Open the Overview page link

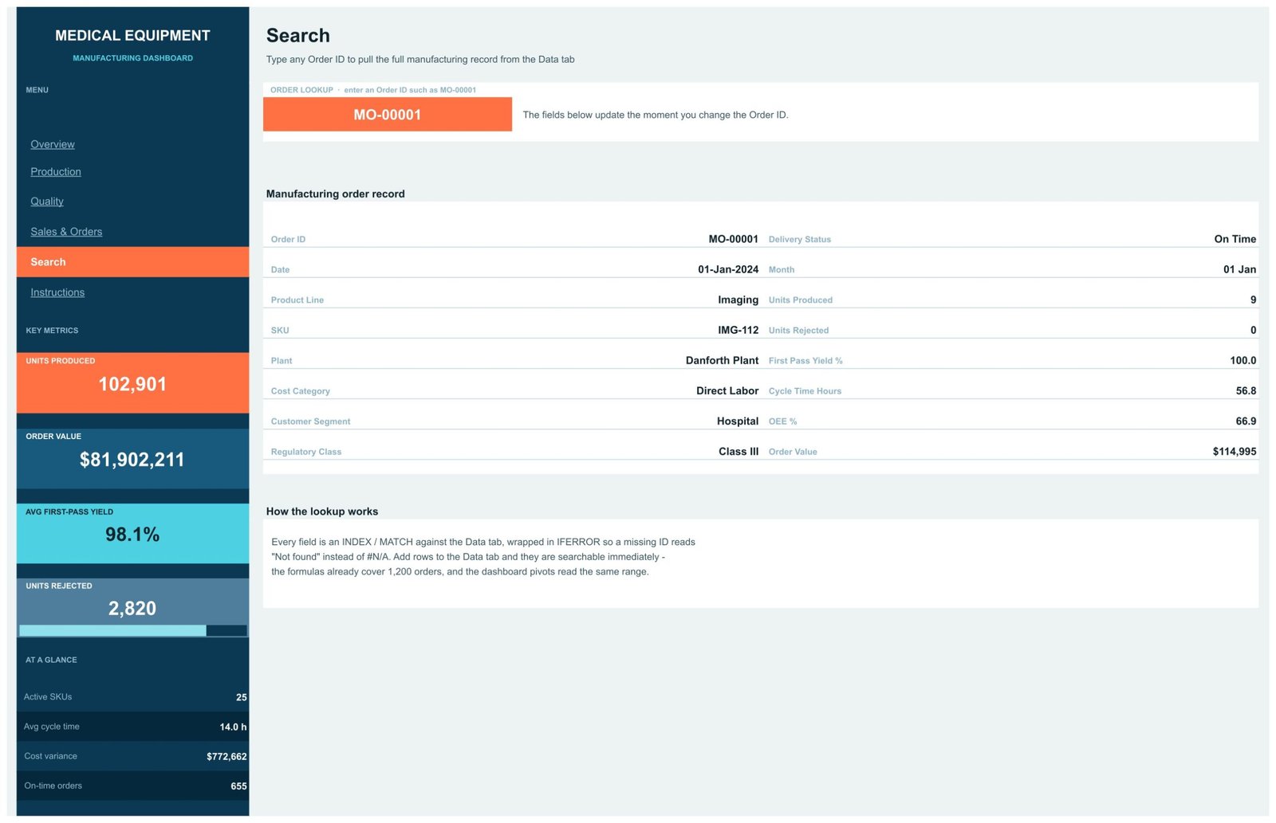(x=53, y=144)
